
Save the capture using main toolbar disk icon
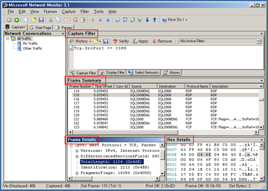[x=41, y=20]
